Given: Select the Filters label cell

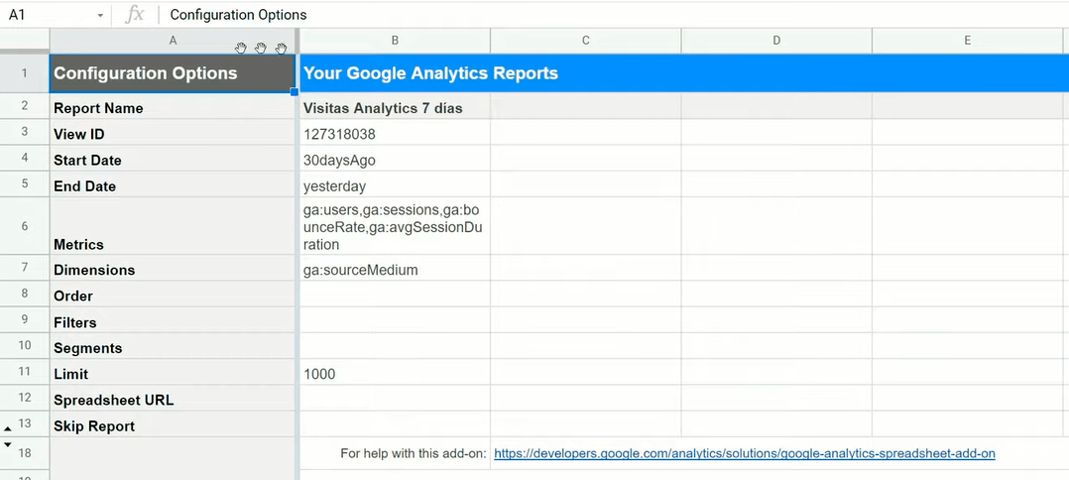Looking at the screenshot, I should [x=173, y=319].
